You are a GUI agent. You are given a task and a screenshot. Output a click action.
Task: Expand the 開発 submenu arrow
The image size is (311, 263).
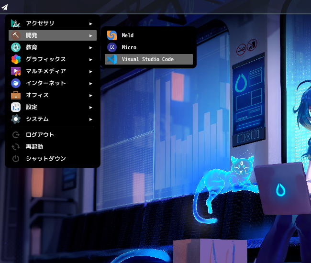pyautogui.click(x=90, y=36)
